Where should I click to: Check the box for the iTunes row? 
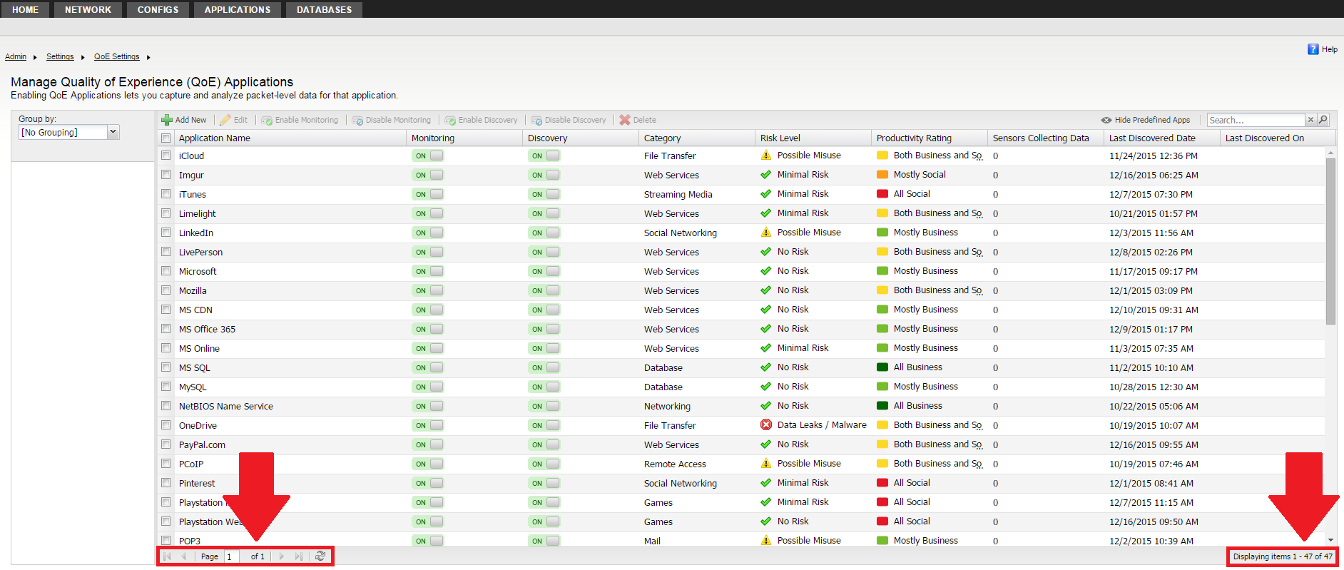point(166,194)
